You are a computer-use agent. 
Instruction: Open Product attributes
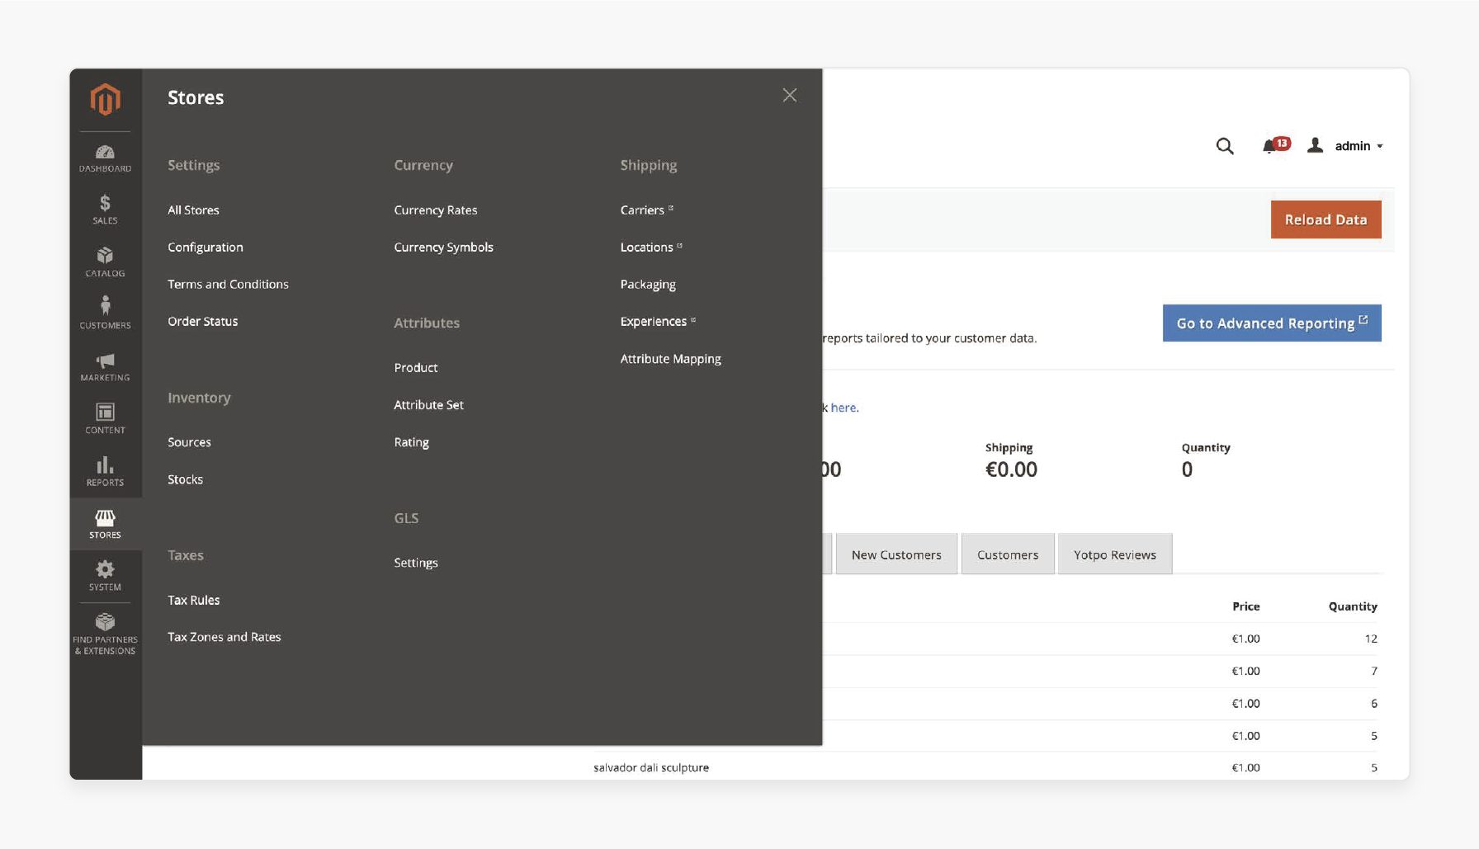pos(416,367)
